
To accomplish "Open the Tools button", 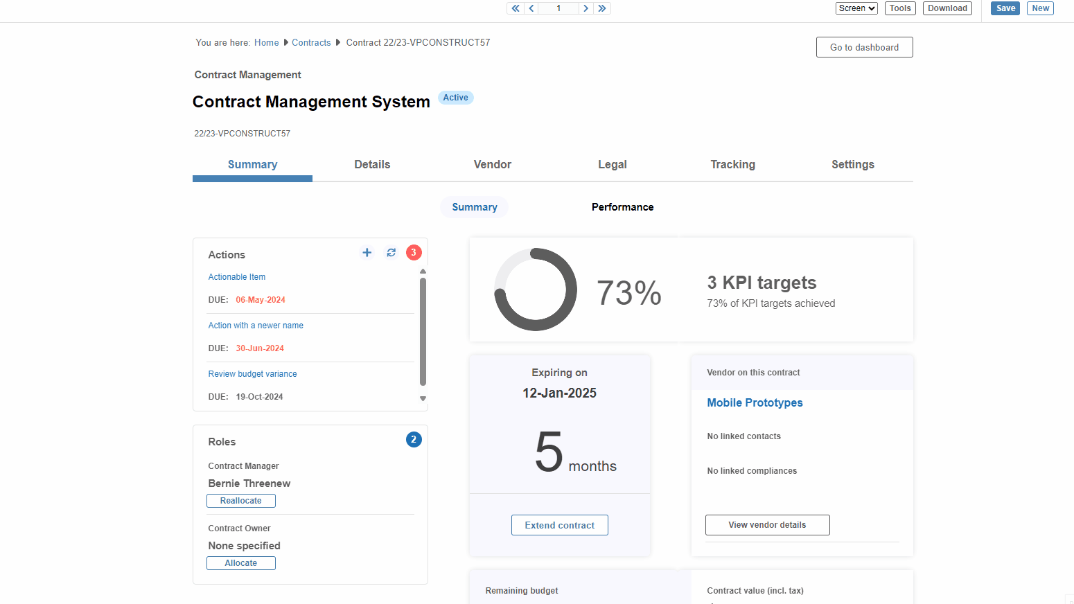I will pos(900,8).
